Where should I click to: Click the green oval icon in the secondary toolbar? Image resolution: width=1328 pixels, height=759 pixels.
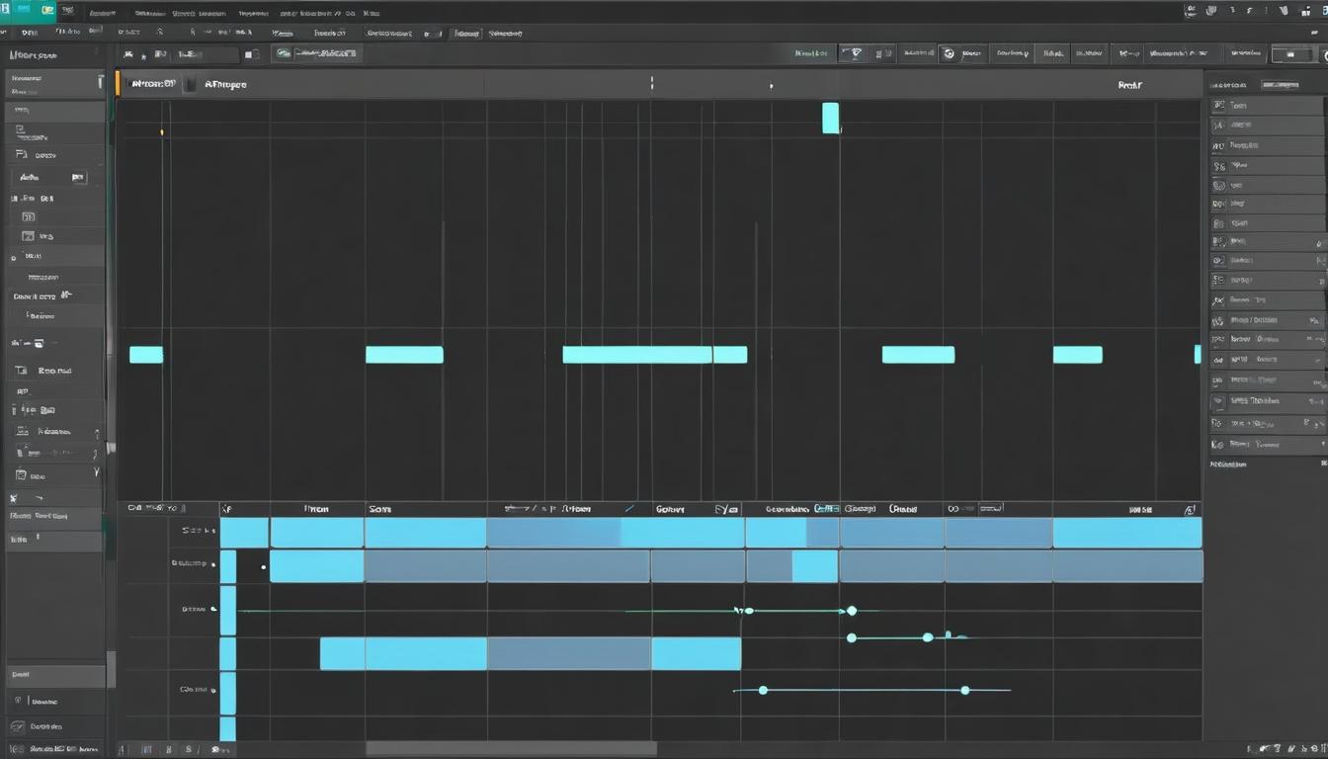click(284, 53)
